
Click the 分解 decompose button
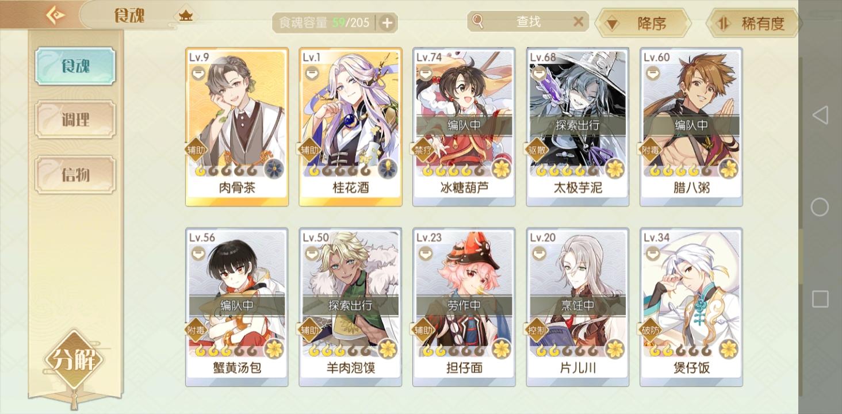[x=74, y=360]
